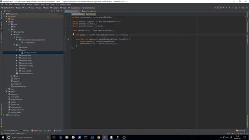Click MainActivity.kt in the navigation breadcrumb bar
The height and width of the screenshot is (140, 249).
click(x=89, y=8)
